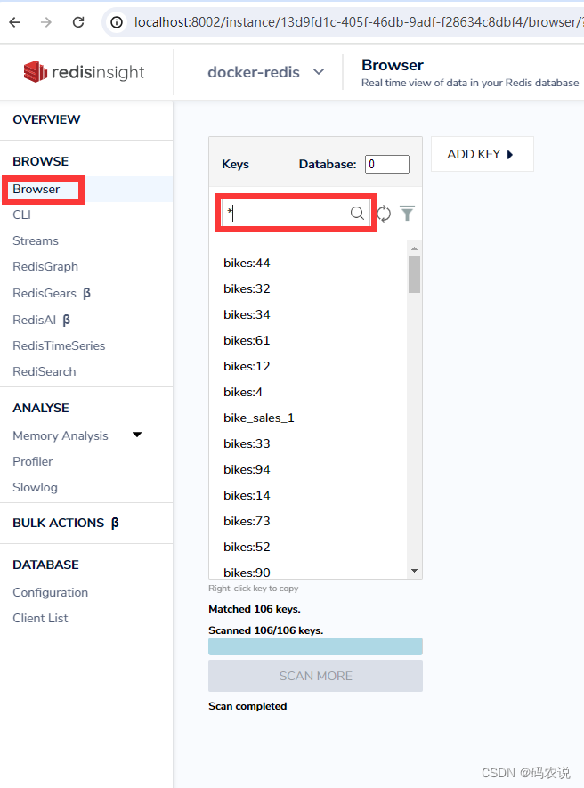The height and width of the screenshot is (788, 584).
Task: Go to Streams in the sidebar
Action: coord(36,240)
